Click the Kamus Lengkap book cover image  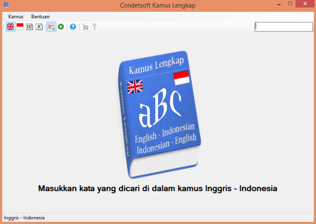point(159,114)
